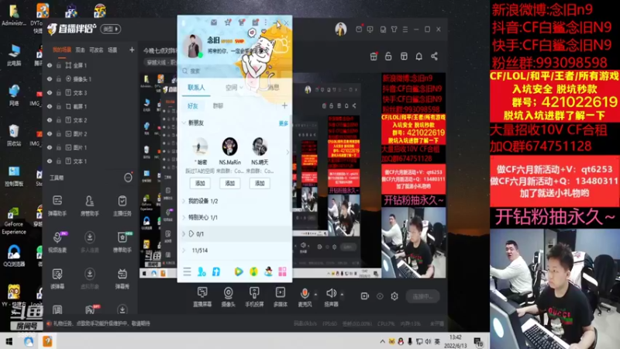Mute the 麦克风 microphone icon
The image size is (620, 349).
pos(305,293)
